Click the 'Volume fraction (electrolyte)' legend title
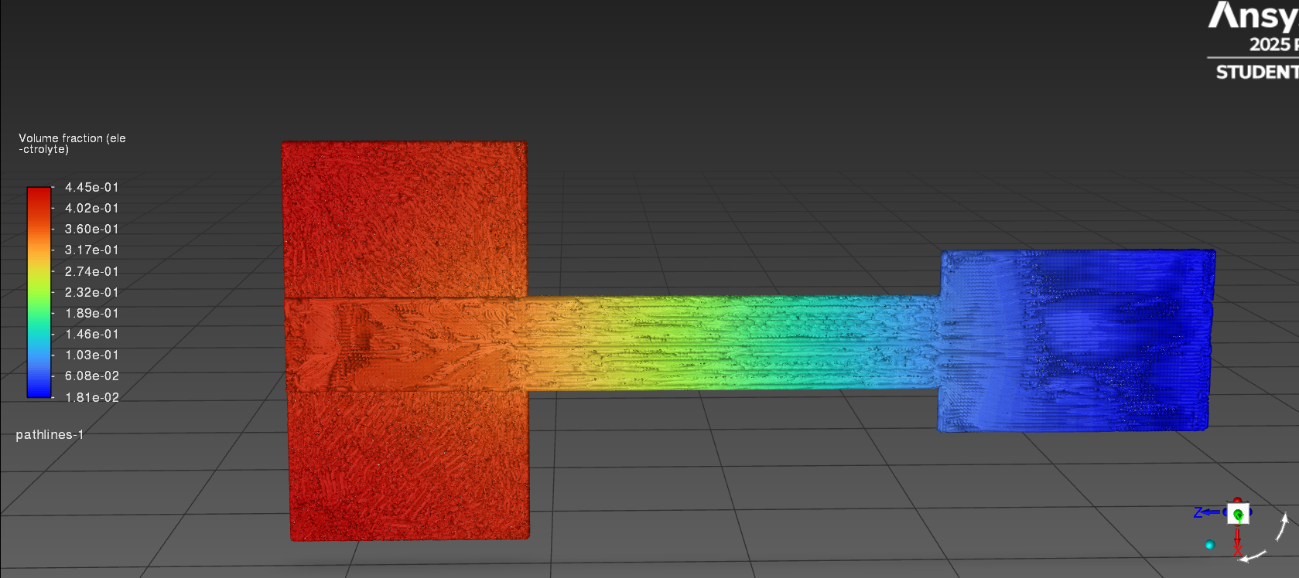The height and width of the screenshot is (578, 1299). [72, 144]
